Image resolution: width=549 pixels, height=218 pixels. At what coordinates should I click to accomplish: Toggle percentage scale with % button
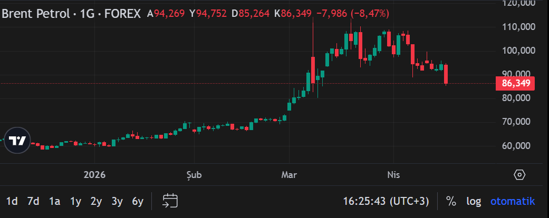(451, 201)
